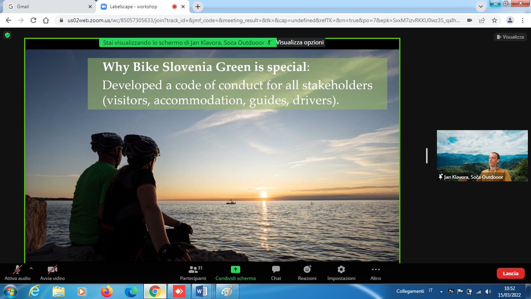Click Action Center flag tray icon
Viewport: 531px width, 299px height.
pos(460,291)
